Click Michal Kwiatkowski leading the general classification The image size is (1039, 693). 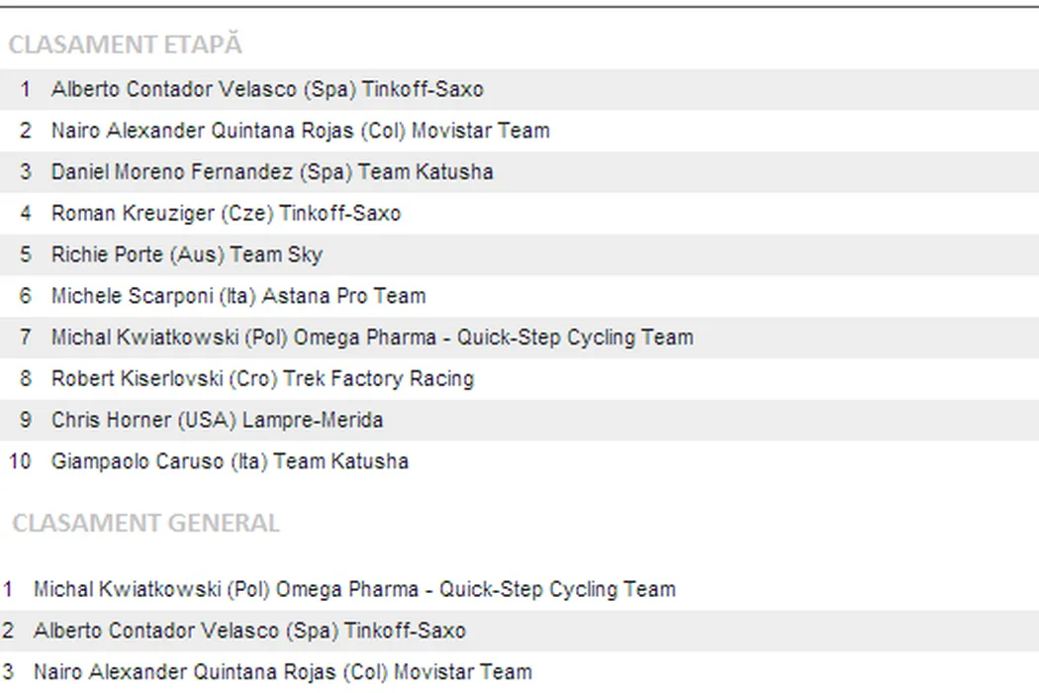(x=354, y=590)
